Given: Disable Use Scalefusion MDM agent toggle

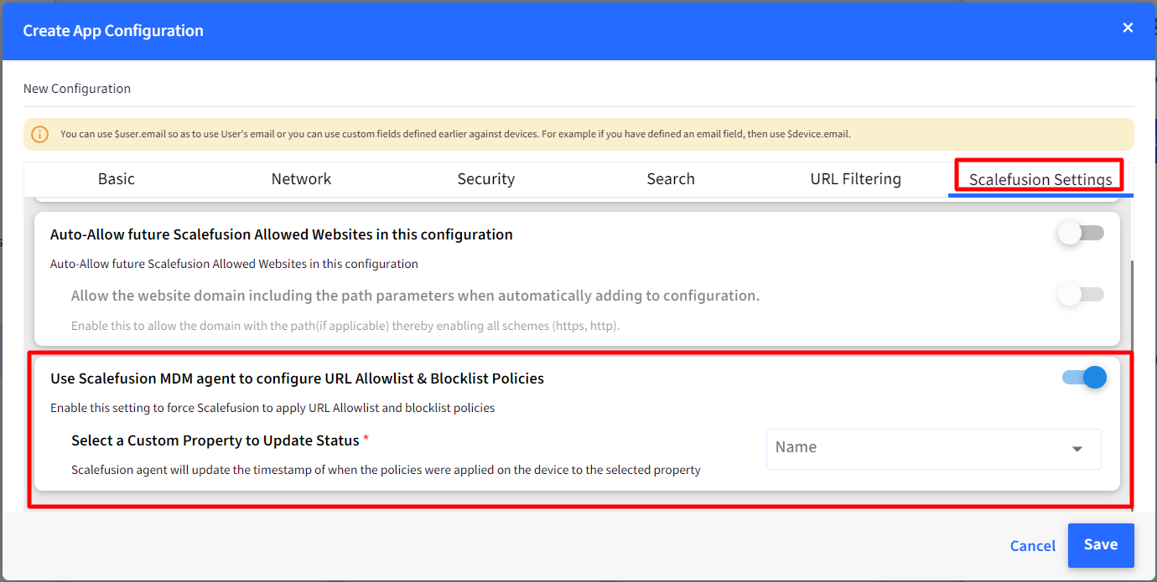Looking at the screenshot, I should pyautogui.click(x=1084, y=378).
